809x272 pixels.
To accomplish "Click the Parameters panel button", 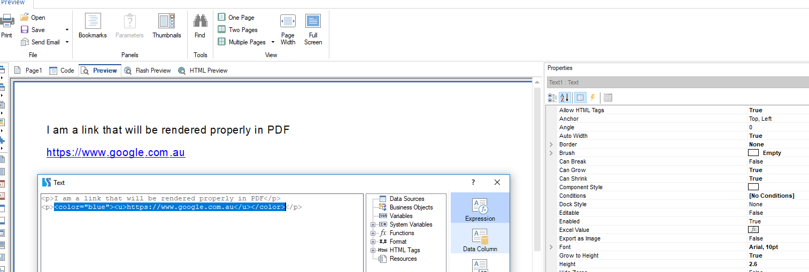I will pos(129,26).
